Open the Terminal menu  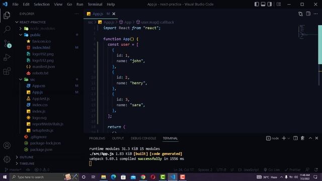(95, 5)
